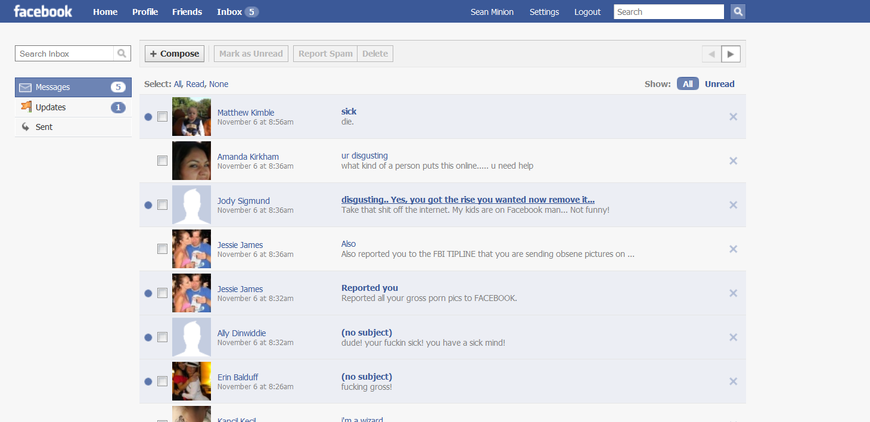The width and height of the screenshot is (870, 422).
Task: Open Matthew Kimble sender name link
Action: (246, 113)
